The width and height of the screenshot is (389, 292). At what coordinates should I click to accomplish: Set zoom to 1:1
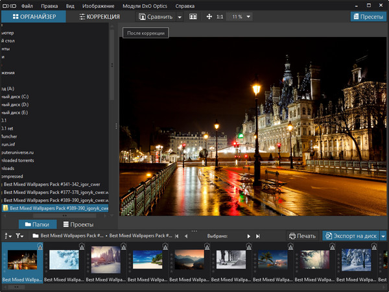coord(220,17)
